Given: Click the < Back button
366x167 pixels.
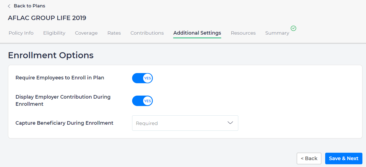Looking at the screenshot, I should click(x=309, y=158).
